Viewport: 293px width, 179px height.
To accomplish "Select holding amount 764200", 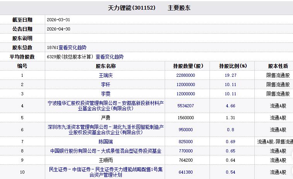I will pyautogui.click(x=186, y=160).
